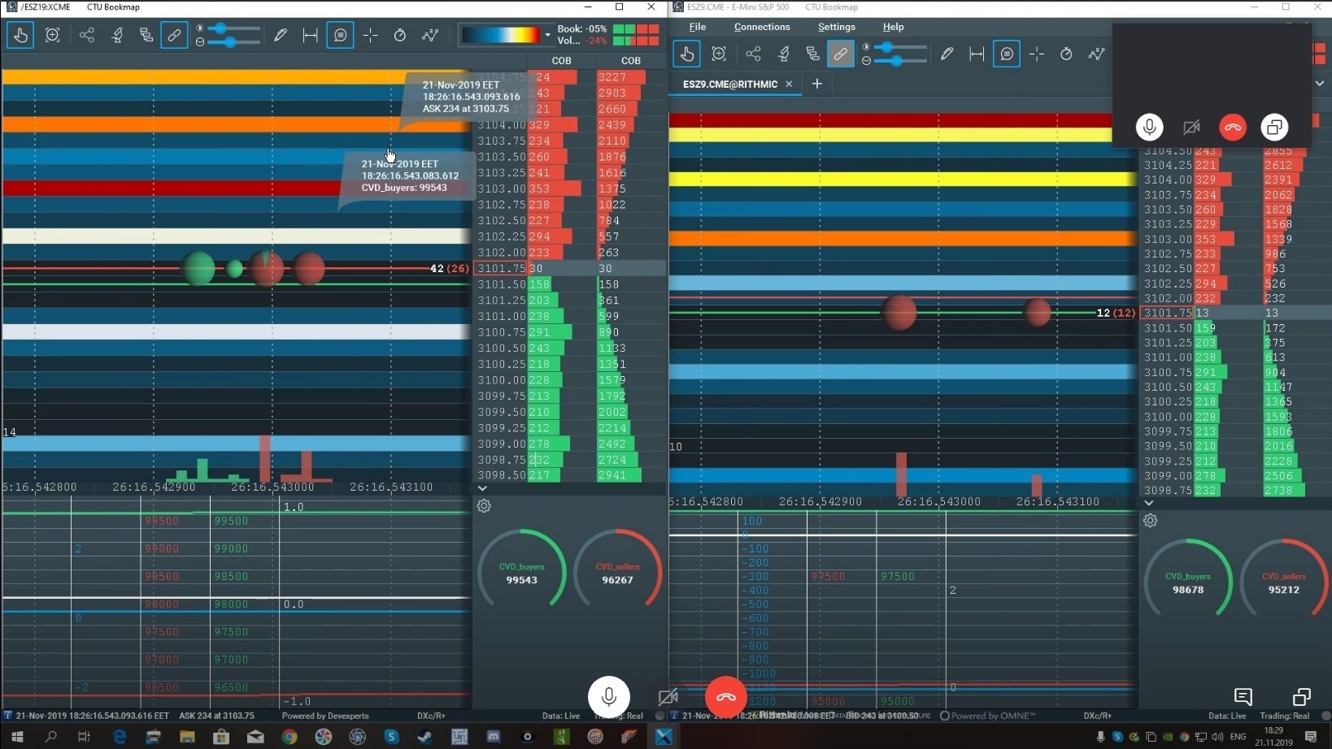Viewport: 1332px width, 749px height.
Task: Click the crosshair icon in the left toolbar
Action: click(370, 35)
